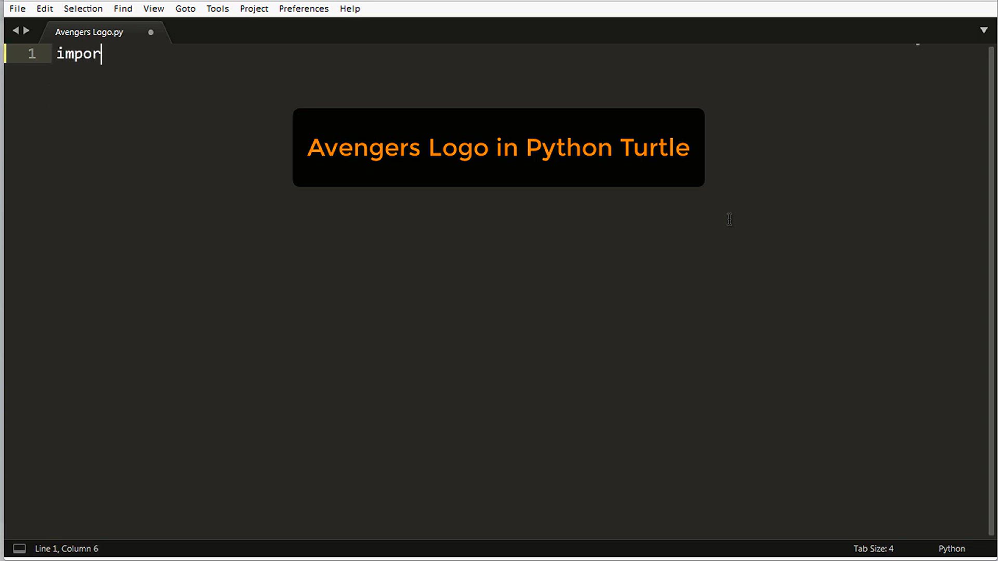
Task: Close the unsaved Avengers Logo.py tab dot
Action: (151, 32)
